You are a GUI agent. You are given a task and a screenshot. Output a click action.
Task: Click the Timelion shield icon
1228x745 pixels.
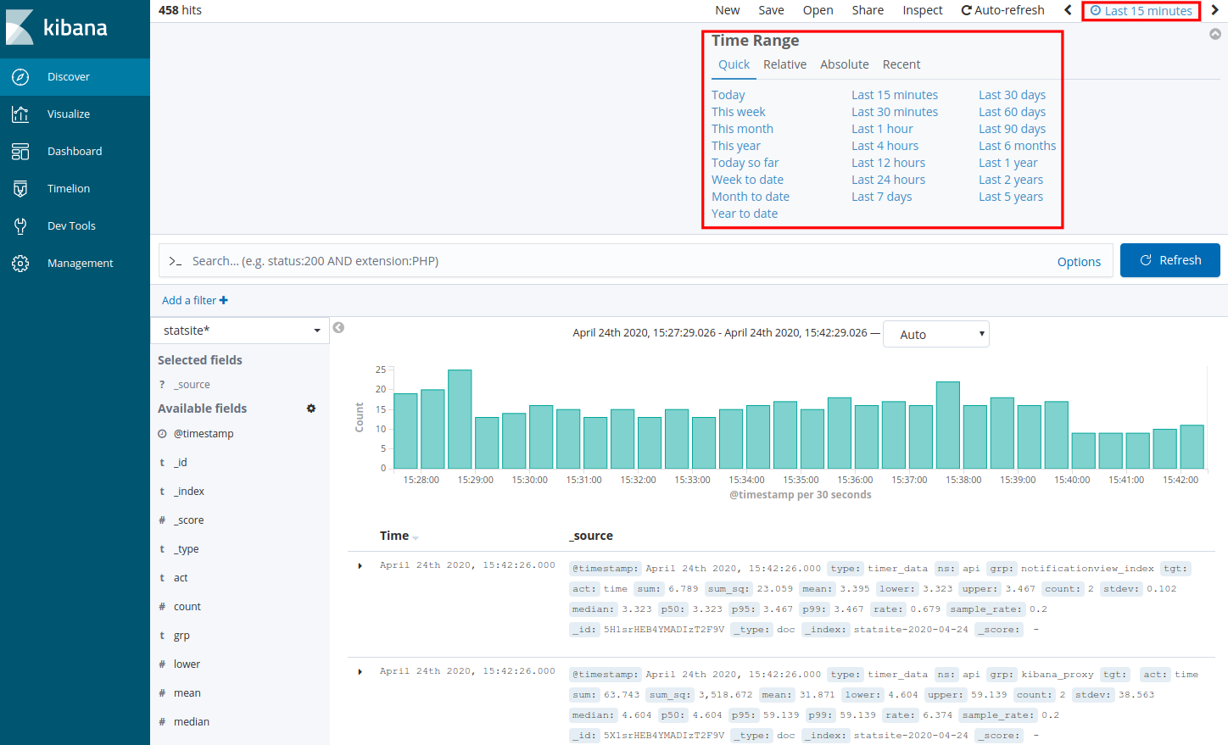tap(20, 189)
